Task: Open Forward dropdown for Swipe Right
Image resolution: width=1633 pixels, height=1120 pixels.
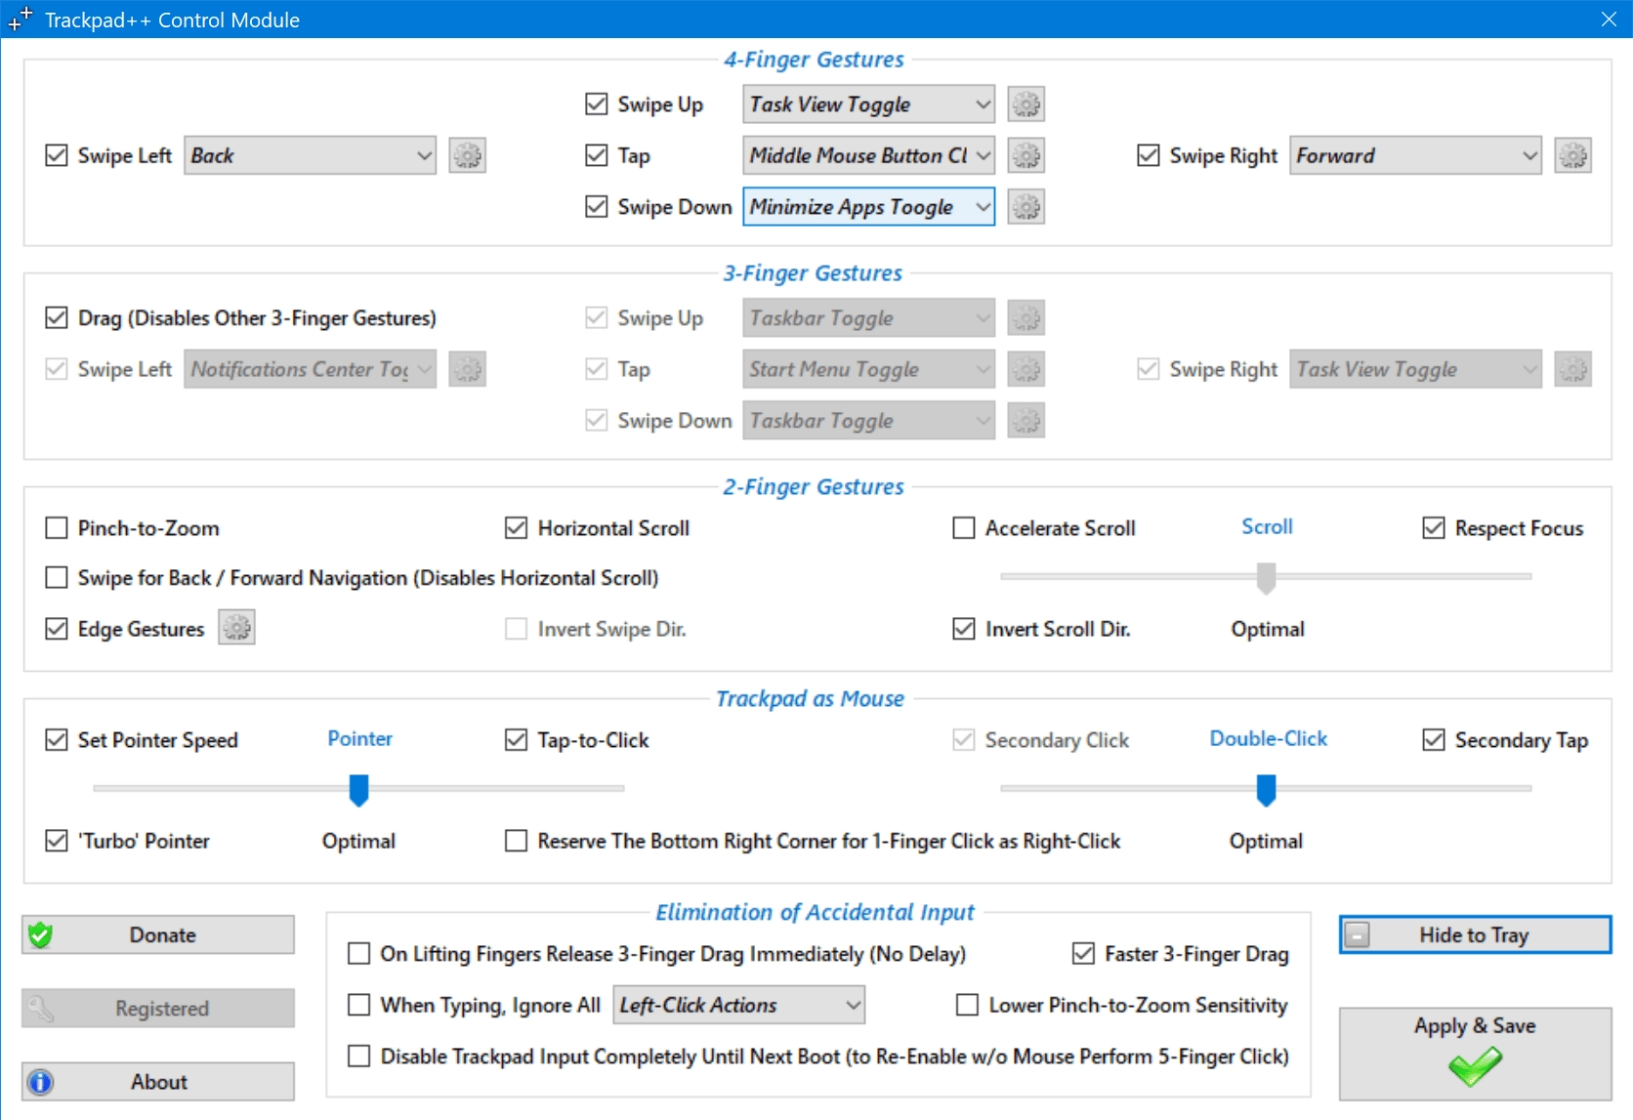Action: (1415, 155)
